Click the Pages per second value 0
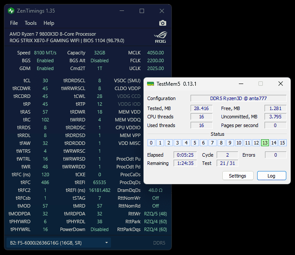295x255 pixels. 275,125
